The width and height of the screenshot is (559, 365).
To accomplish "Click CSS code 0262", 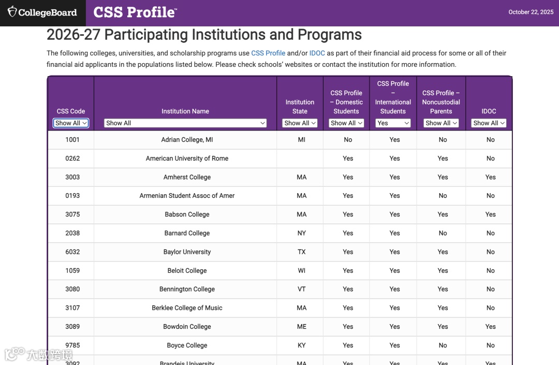I will point(72,158).
